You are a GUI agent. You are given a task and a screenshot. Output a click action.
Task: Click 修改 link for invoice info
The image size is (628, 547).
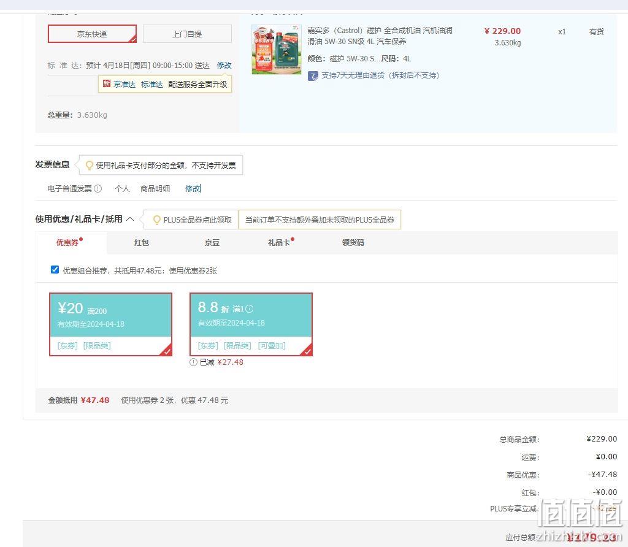[x=192, y=188]
